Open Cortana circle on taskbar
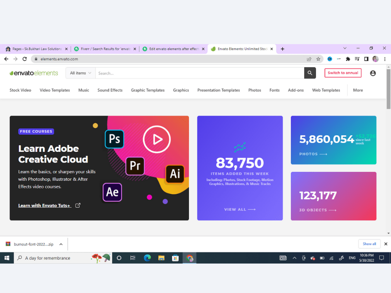The image size is (391, 293). [119, 258]
